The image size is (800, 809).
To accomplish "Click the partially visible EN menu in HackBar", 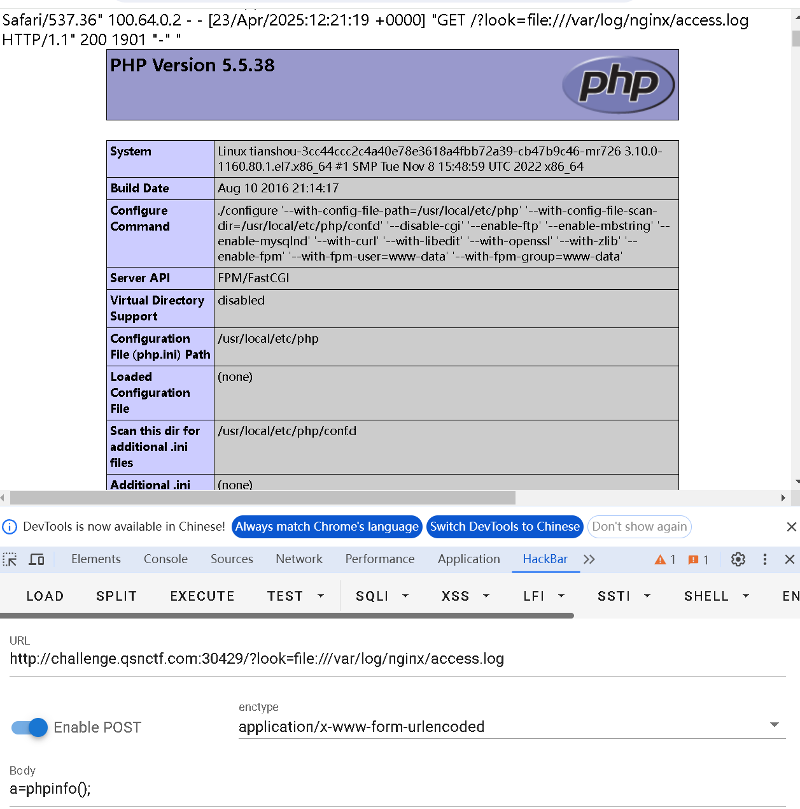I will click(790, 596).
